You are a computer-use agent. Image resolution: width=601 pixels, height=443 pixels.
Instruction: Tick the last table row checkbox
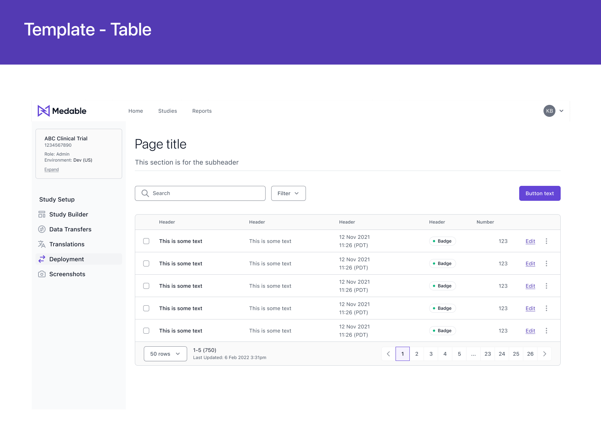tap(146, 331)
